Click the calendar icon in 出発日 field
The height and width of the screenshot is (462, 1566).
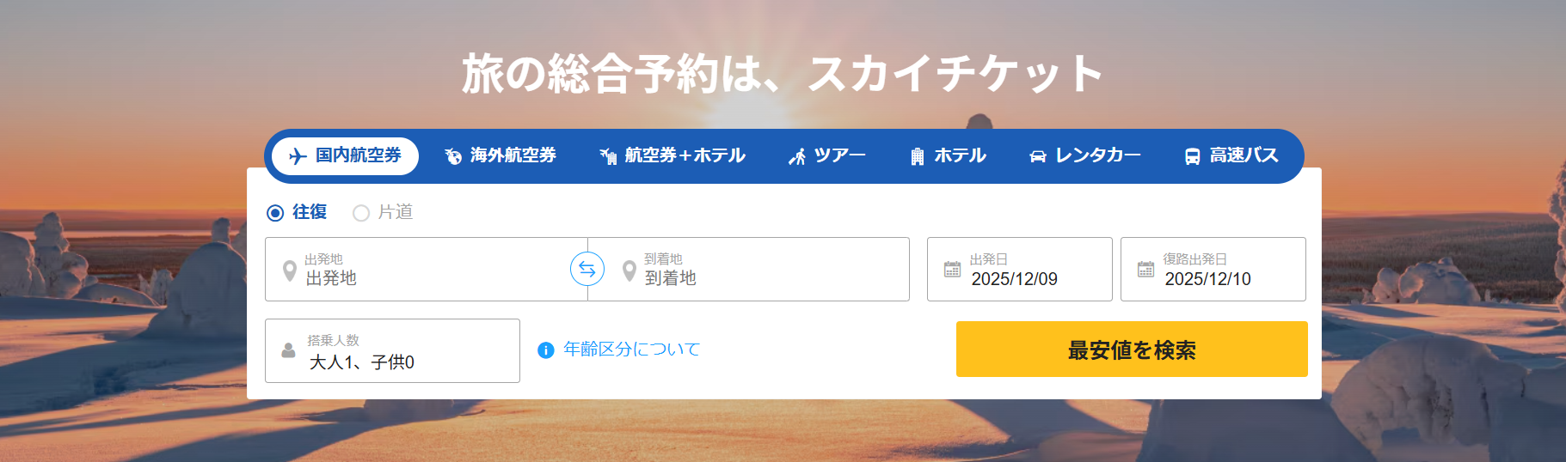click(x=952, y=269)
